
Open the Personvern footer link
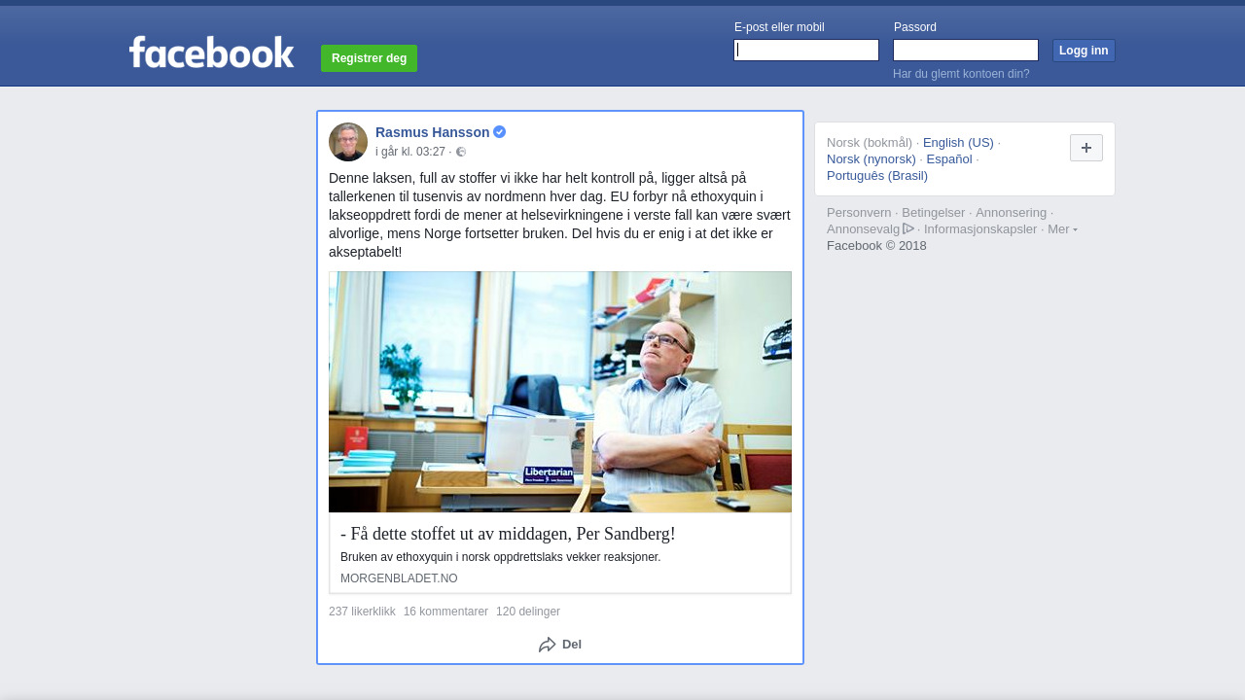coord(859,213)
